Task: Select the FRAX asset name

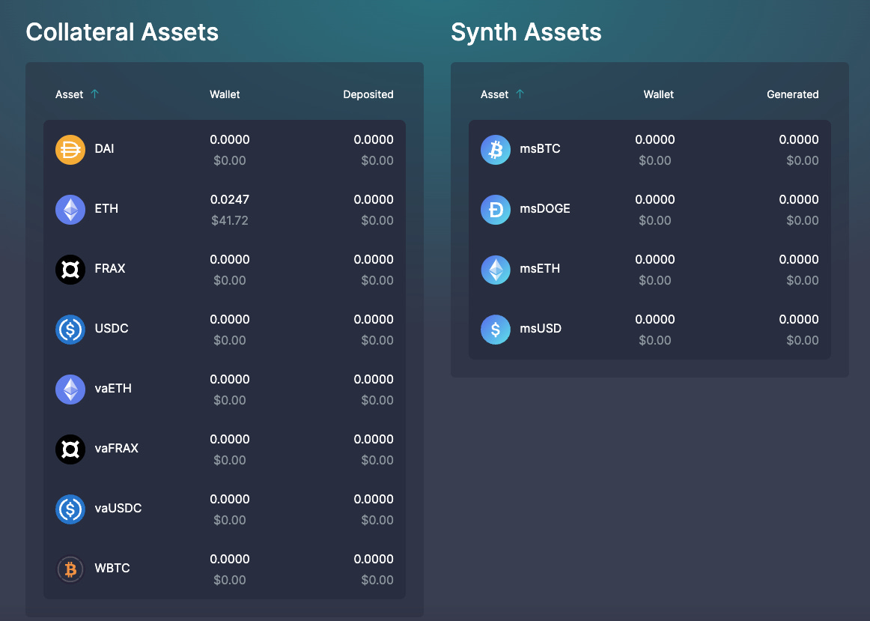Action: 110,269
